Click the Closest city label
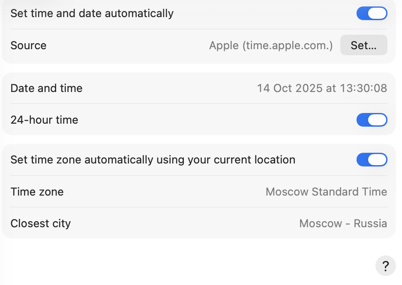Viewport: 402px width, 285px height. [x=40, y=223]
